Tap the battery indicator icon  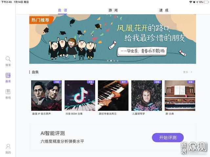tap(206, 2)
